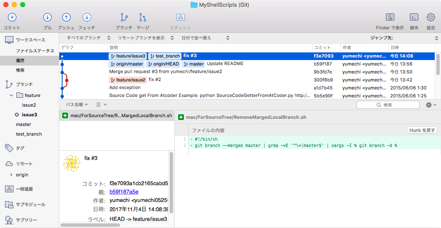
Task: Click commit hash f3e7093 cell
Action: (x=323, y=56)
